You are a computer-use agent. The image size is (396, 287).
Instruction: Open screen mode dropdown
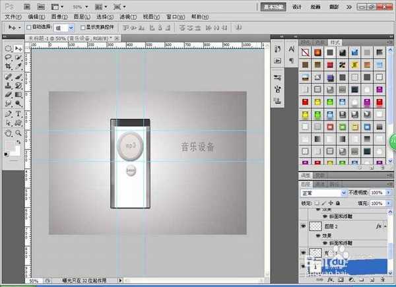[x=119, y=7]
